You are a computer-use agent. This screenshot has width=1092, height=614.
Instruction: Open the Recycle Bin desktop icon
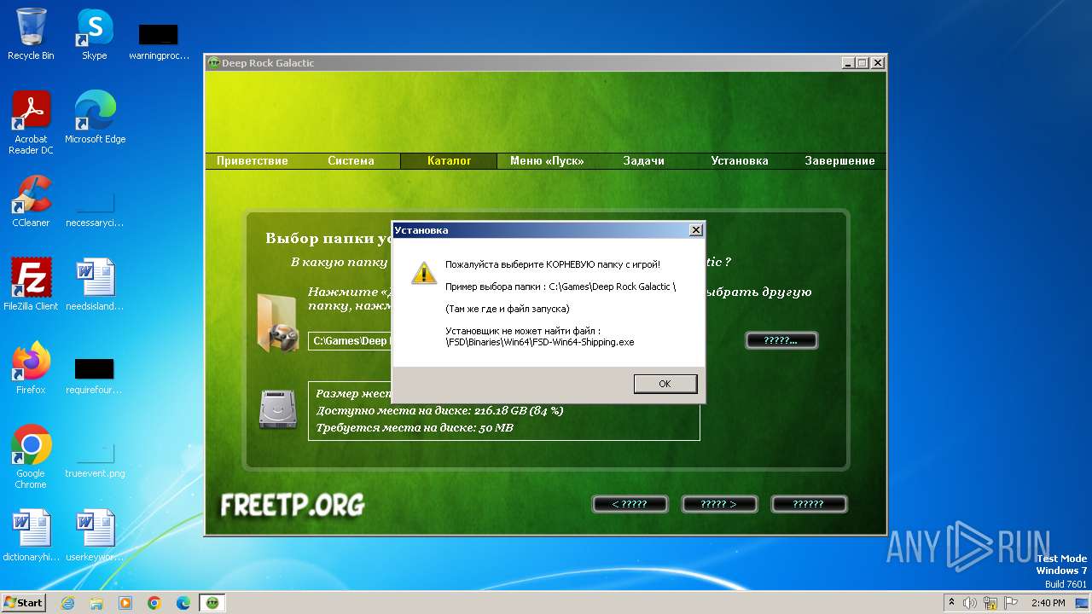pos(31,35)
